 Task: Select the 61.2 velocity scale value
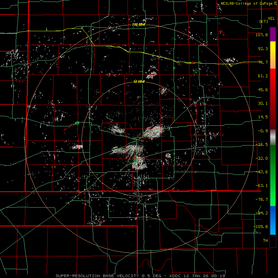[x=263, y=76]
